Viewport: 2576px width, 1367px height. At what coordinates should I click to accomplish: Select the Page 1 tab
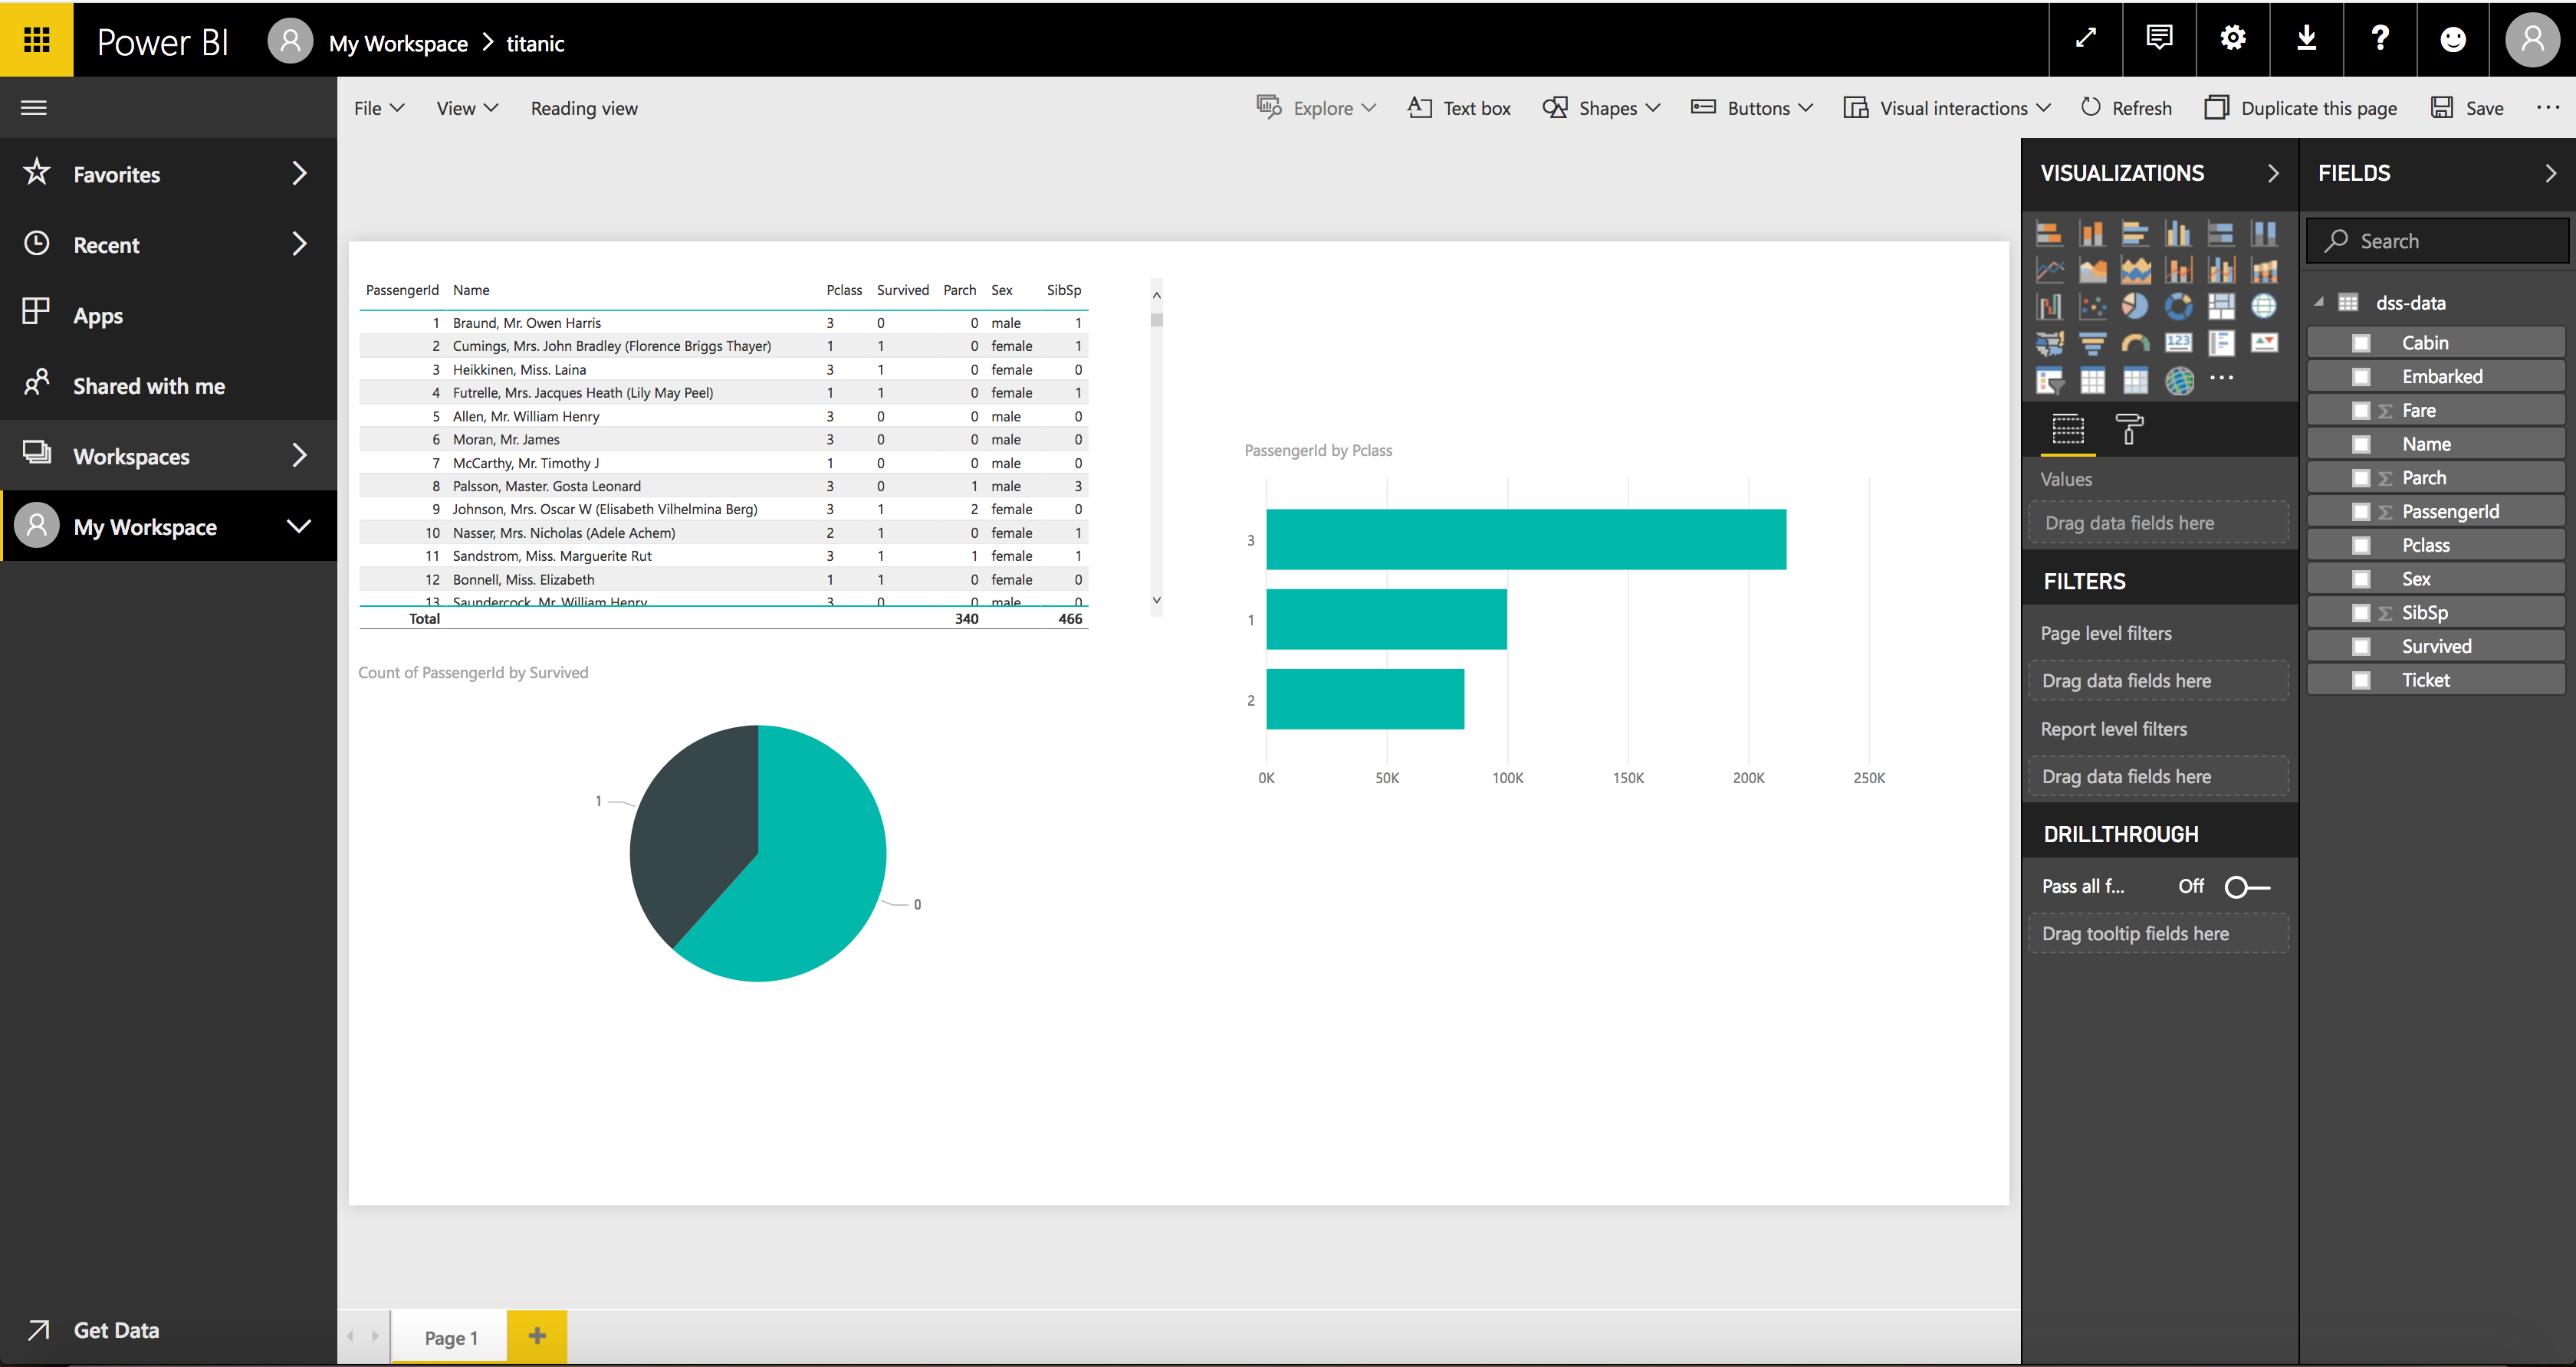450,1338
